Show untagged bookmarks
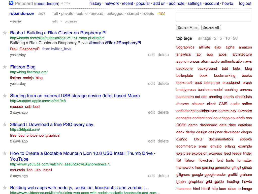 (115, 14)
